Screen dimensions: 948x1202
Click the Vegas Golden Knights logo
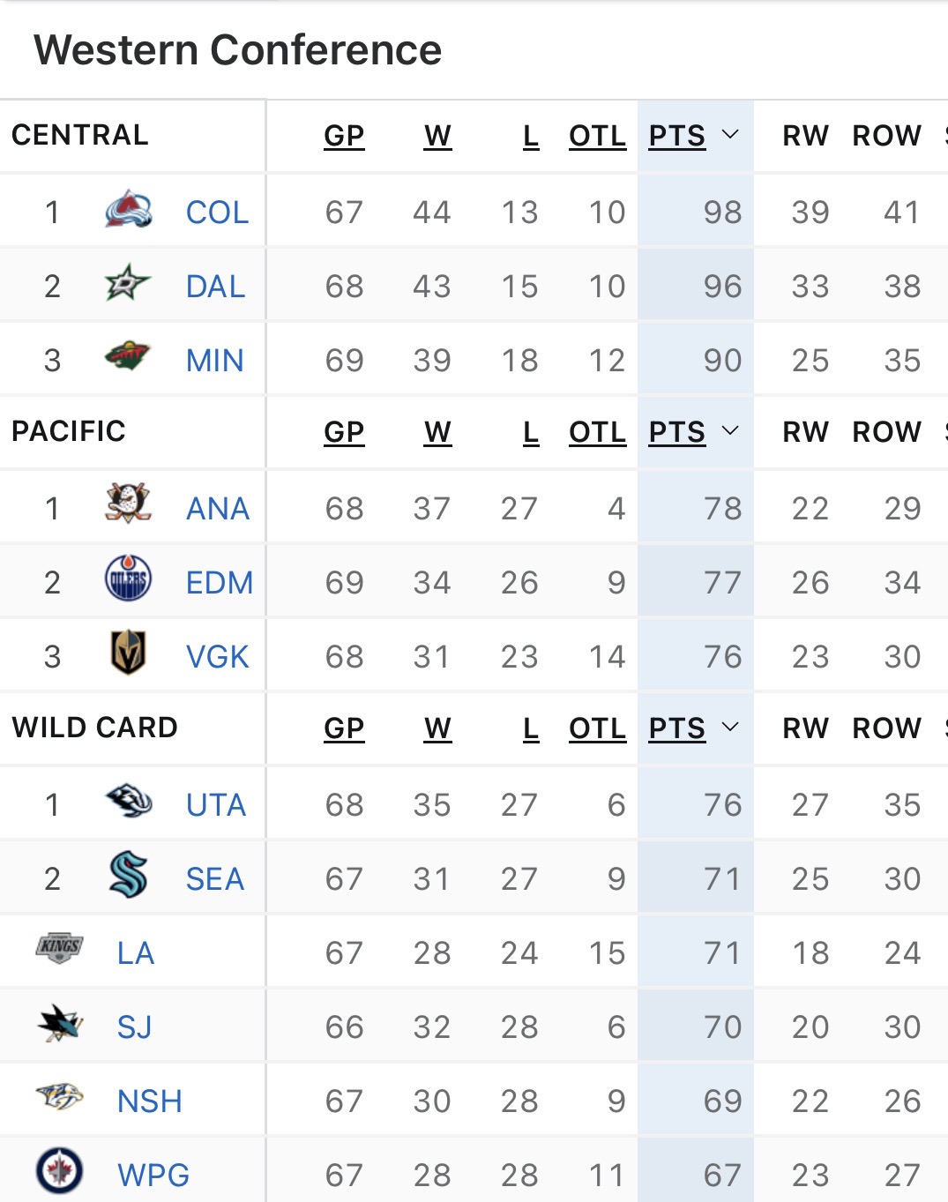click(128, 653)
